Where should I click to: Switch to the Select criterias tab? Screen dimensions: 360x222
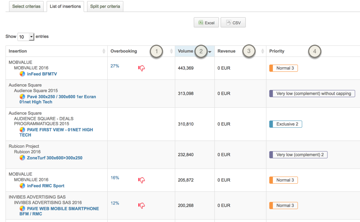pos(26,6)
